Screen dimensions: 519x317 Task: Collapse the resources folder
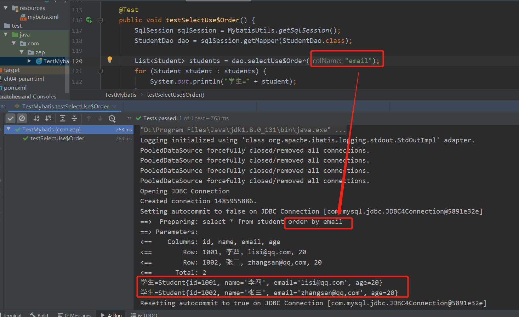click(5, 8)
